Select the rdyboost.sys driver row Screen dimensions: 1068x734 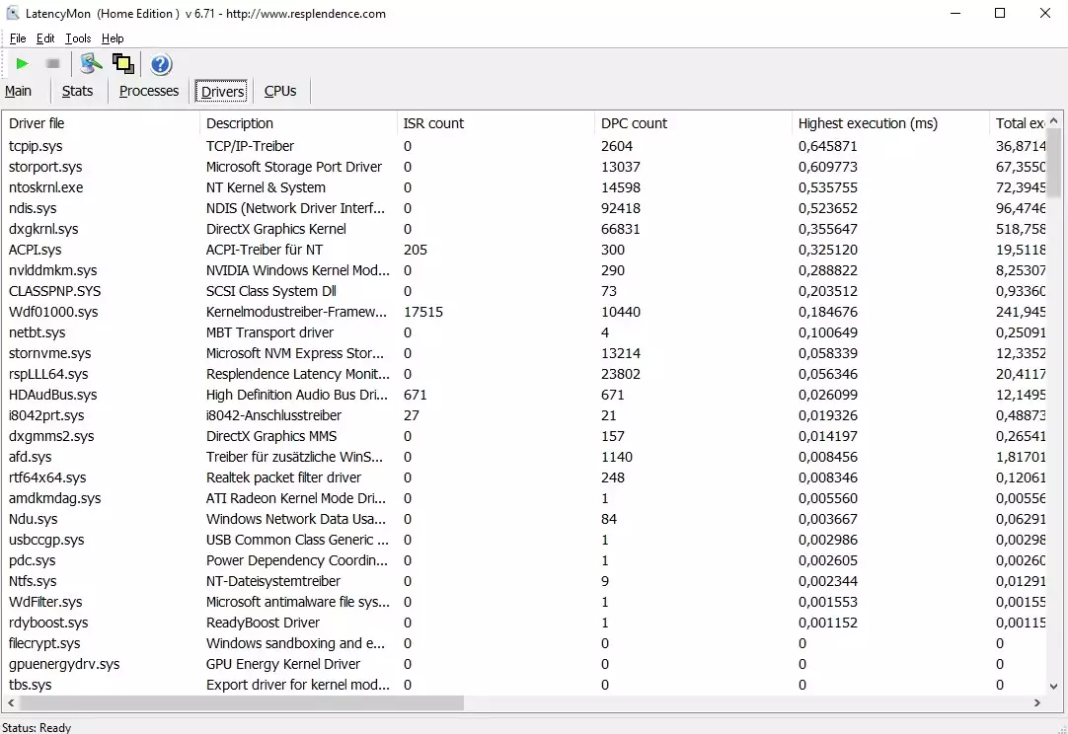point(524,624)
